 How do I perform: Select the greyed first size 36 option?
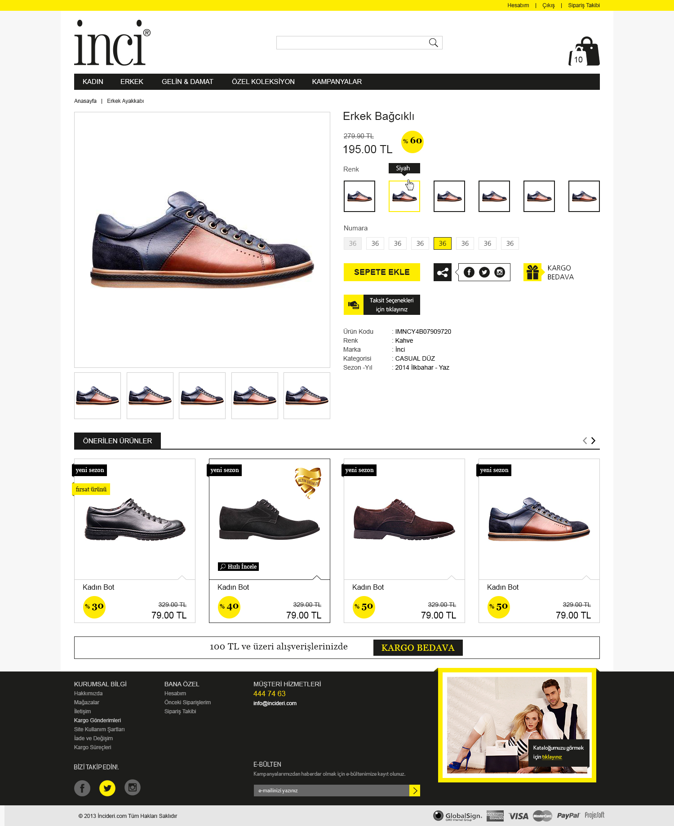click(x=353, y=243)
